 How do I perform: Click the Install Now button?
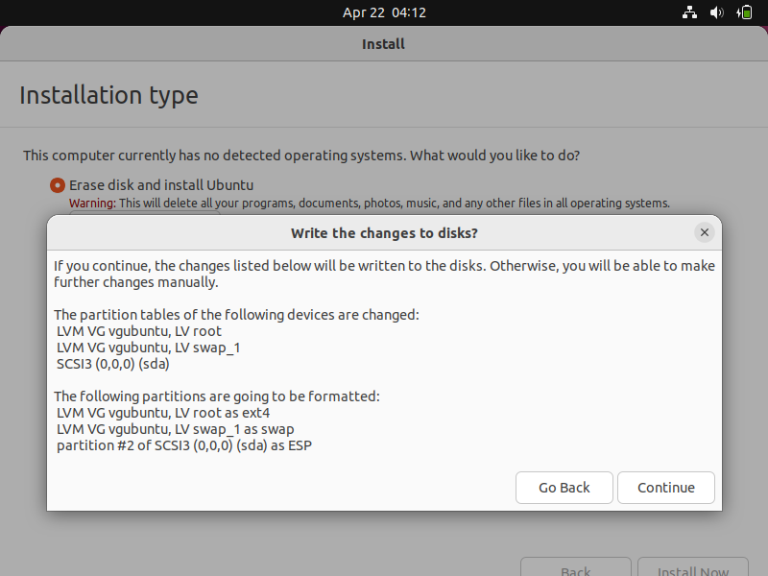point(692,567)
